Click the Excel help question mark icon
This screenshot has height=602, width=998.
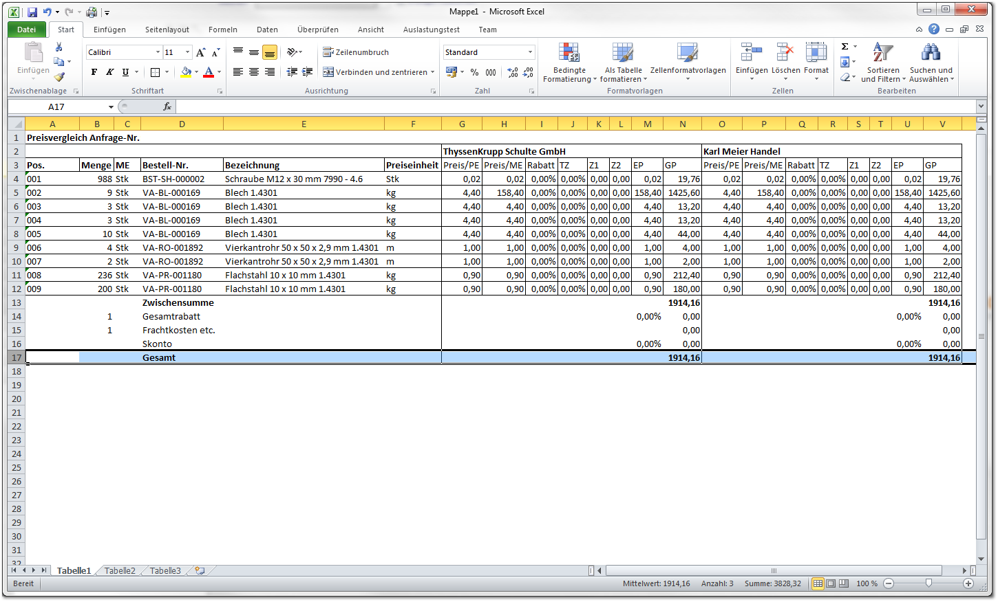(933, 29)
